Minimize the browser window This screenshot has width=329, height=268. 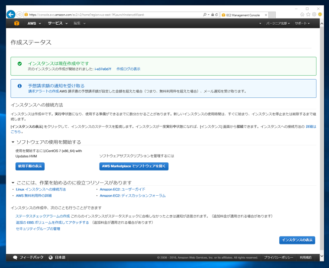[x=296, y=9]
